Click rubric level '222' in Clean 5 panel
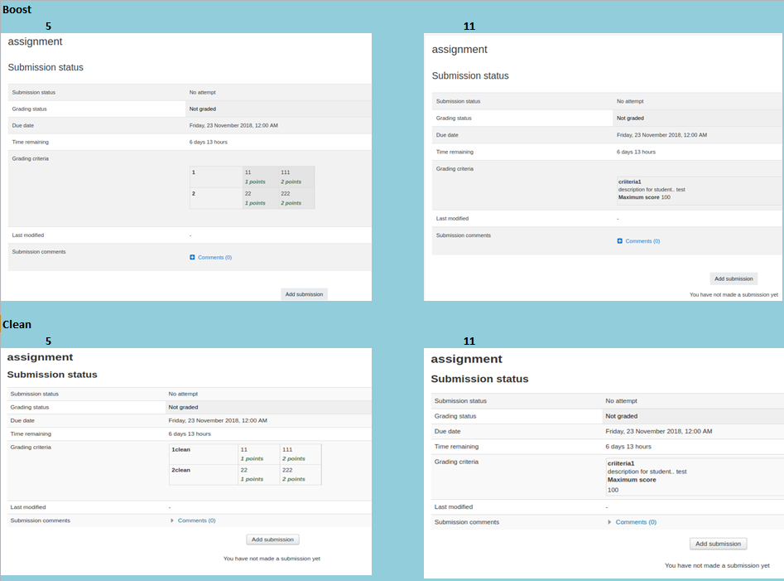The width and height of the screenshot is (784, 581). click(300, 475)
